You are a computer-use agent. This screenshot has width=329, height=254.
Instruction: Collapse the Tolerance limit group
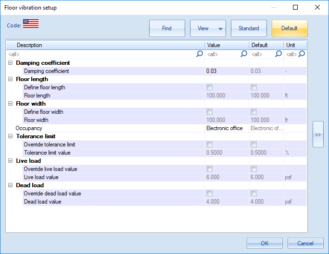(x=11, y=136)
